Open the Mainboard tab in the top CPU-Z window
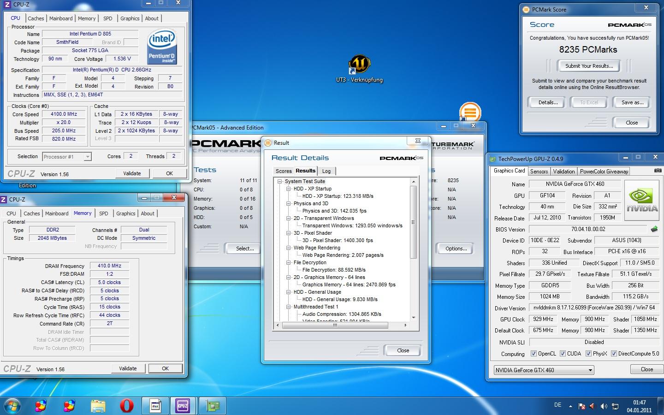The image size is (664, 415). click(x=61, y=18)
